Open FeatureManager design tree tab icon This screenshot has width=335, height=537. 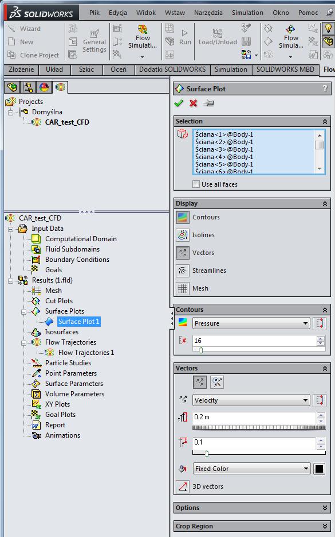click(12, 87)
